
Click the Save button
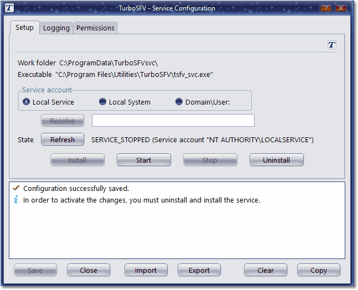(35, 270)
